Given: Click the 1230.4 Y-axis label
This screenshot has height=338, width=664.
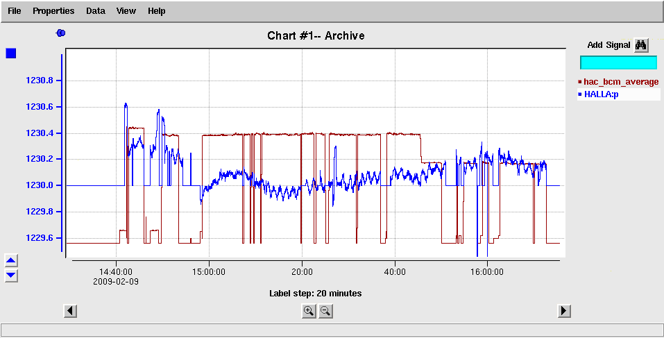Looking at the screenshot, I should [40, 133].
